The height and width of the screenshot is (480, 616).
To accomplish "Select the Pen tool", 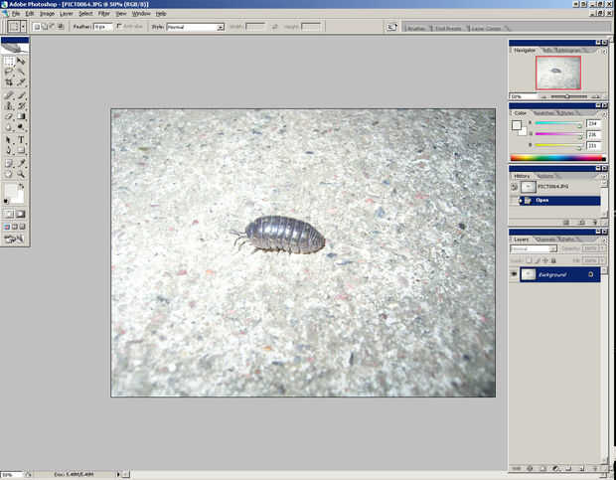I will [9, 150].
